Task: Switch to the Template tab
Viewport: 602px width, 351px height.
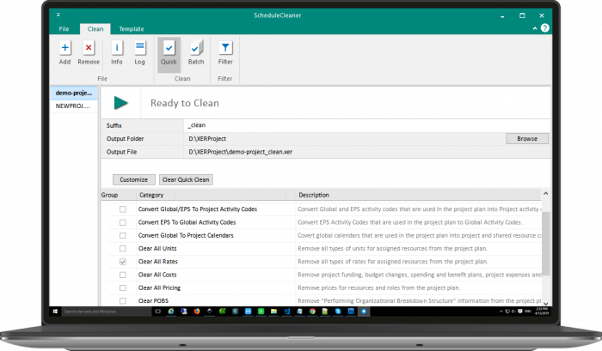Action: (x=132, y=28)
